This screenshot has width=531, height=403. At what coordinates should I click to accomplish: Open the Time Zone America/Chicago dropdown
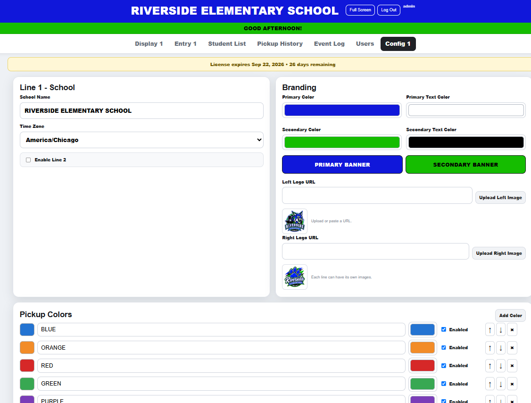[x=141, y=140]
